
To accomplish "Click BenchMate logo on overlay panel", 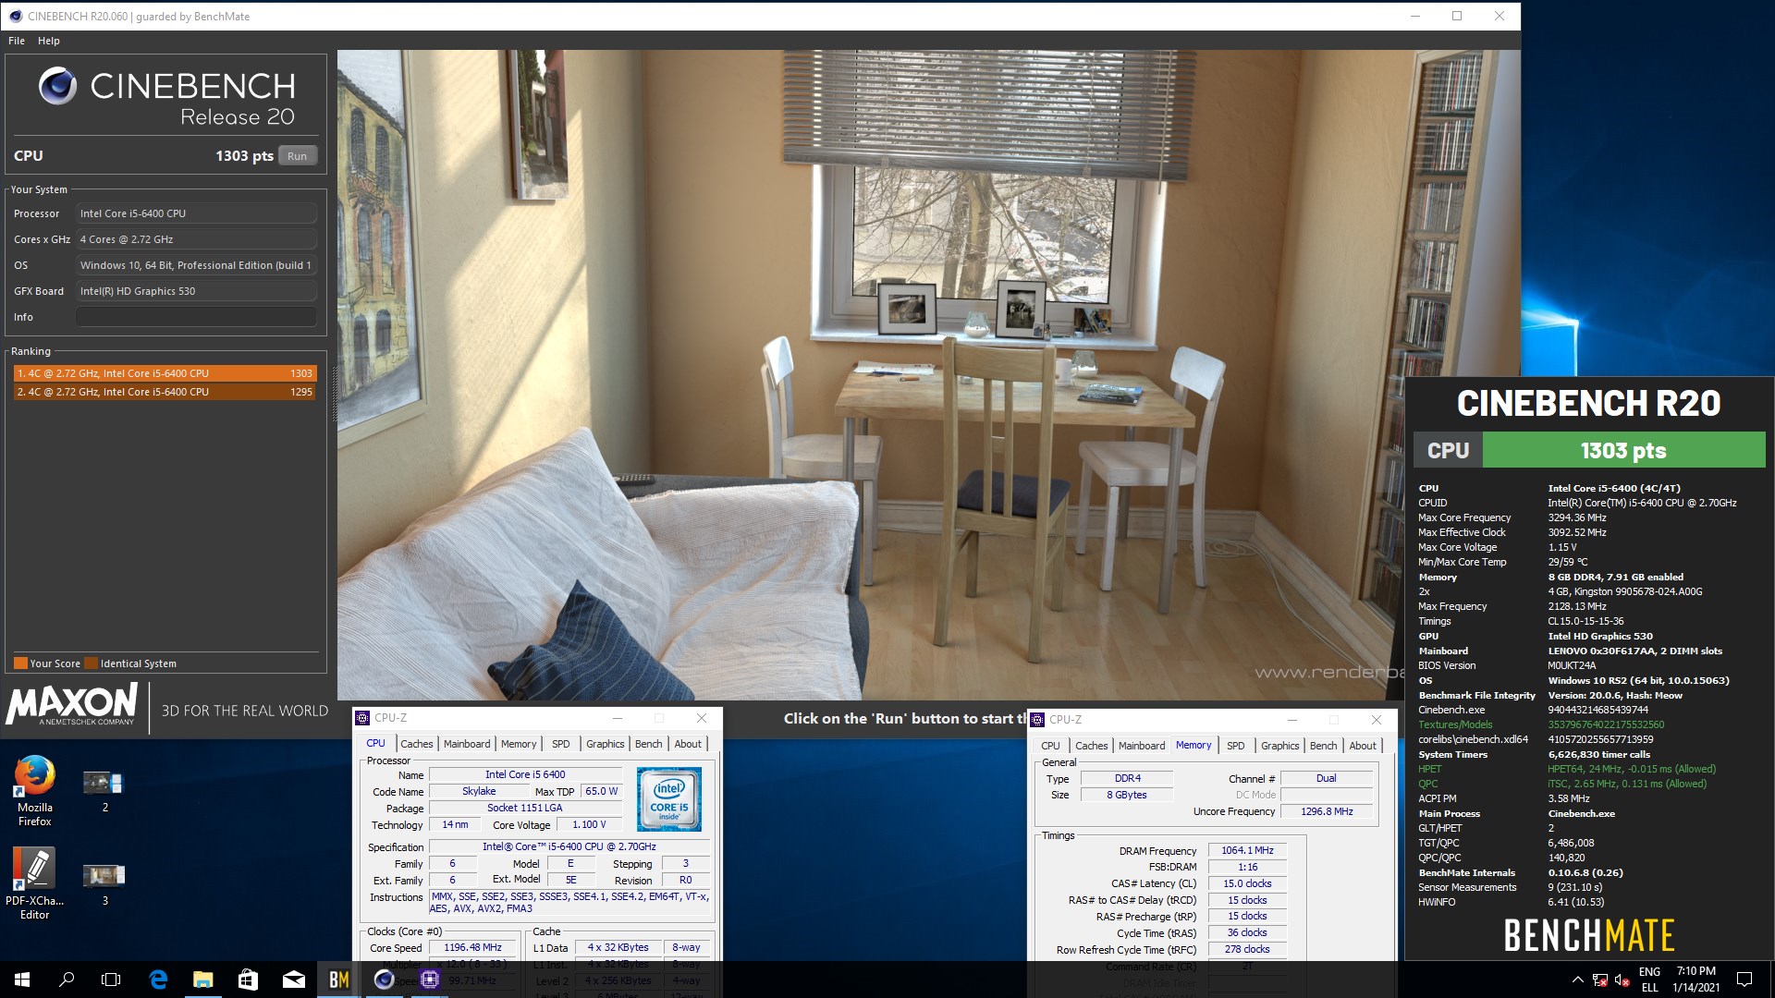I will 1589,935.
